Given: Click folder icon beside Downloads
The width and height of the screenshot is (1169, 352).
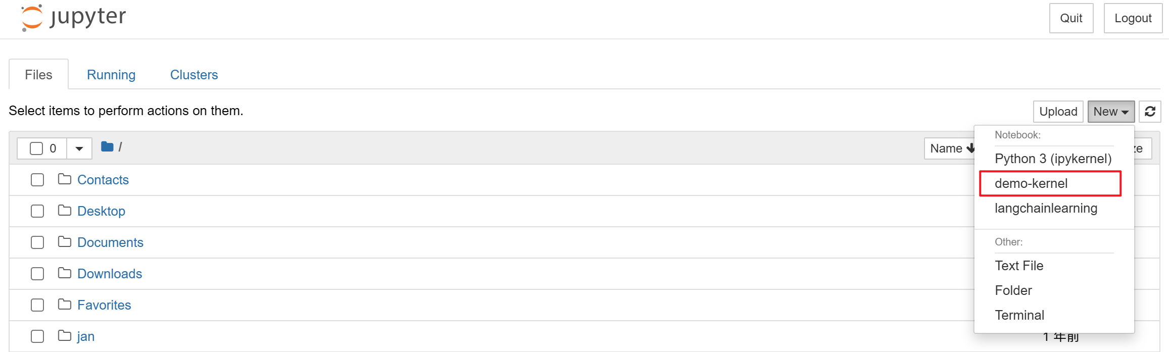Looking at the screenshot, I should point(65,273).
